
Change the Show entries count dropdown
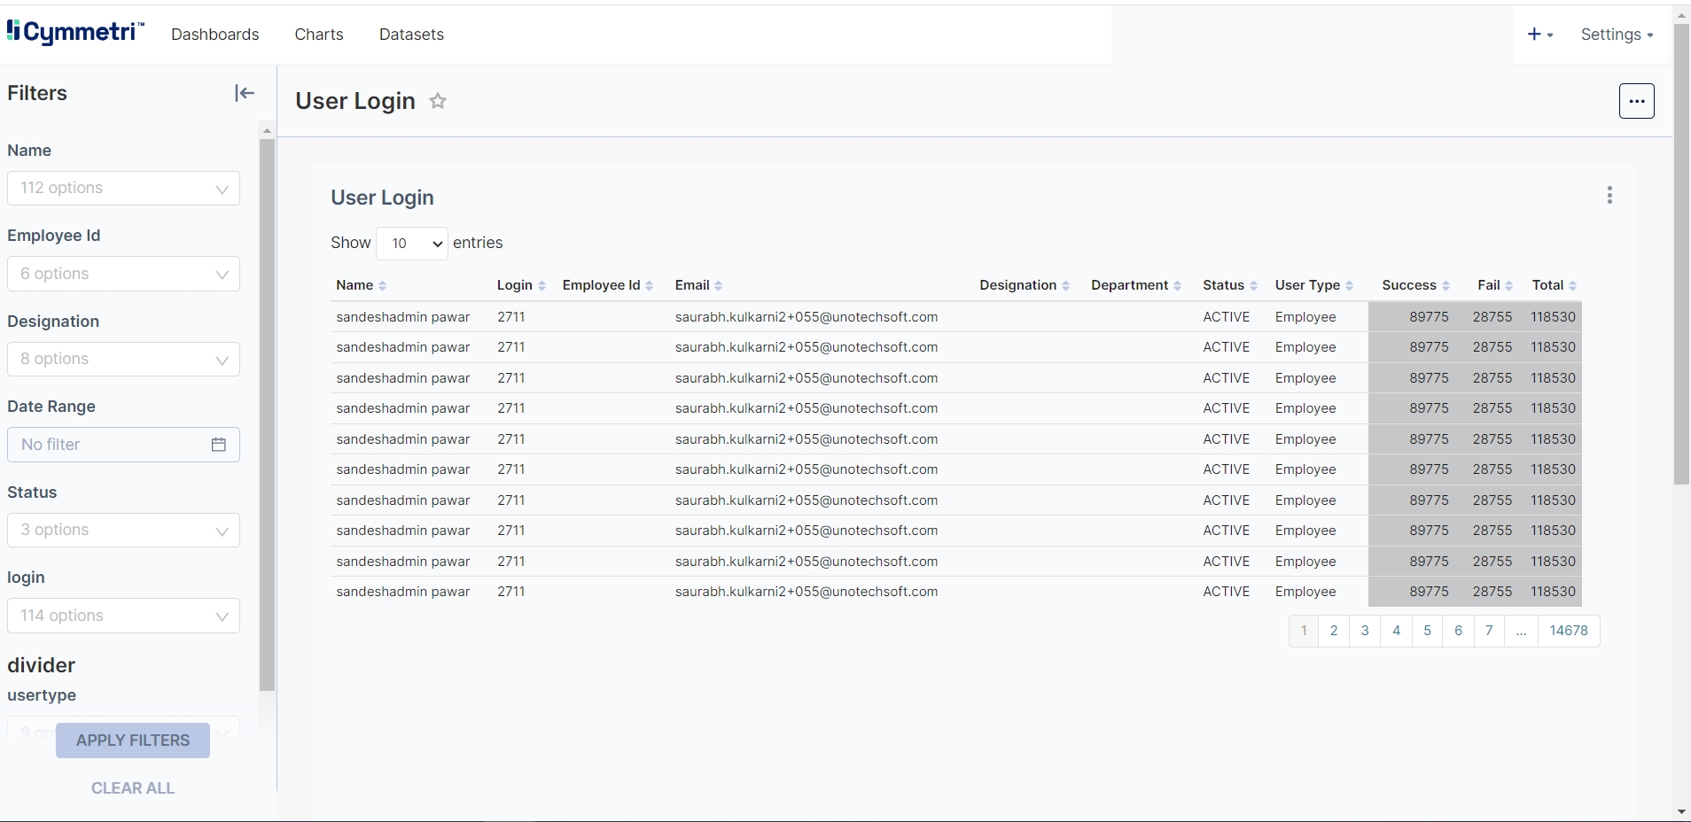pos(412,244)
